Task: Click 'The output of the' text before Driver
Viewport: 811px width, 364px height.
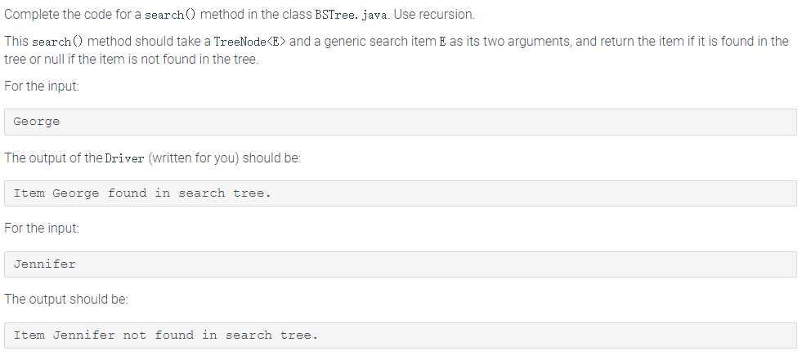Action: click(53, 158)
